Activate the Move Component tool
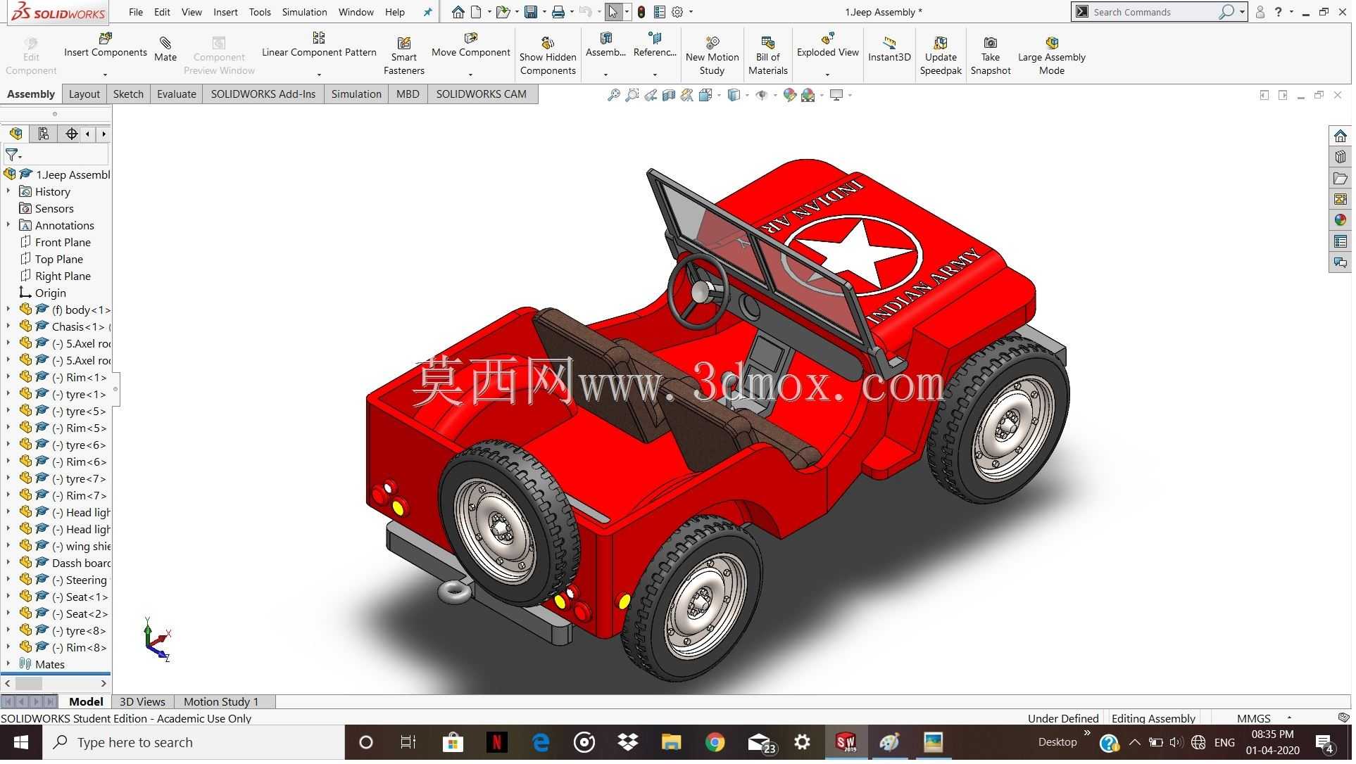Viewport: 1356px width, 764px height. tap(471, 45)
